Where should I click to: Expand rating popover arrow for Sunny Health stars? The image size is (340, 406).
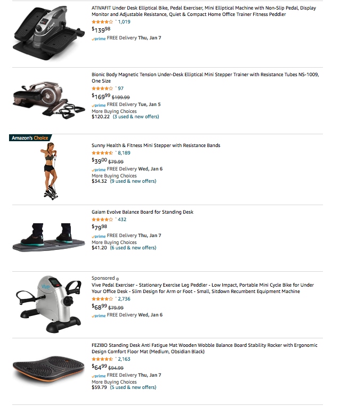point(116,152)
